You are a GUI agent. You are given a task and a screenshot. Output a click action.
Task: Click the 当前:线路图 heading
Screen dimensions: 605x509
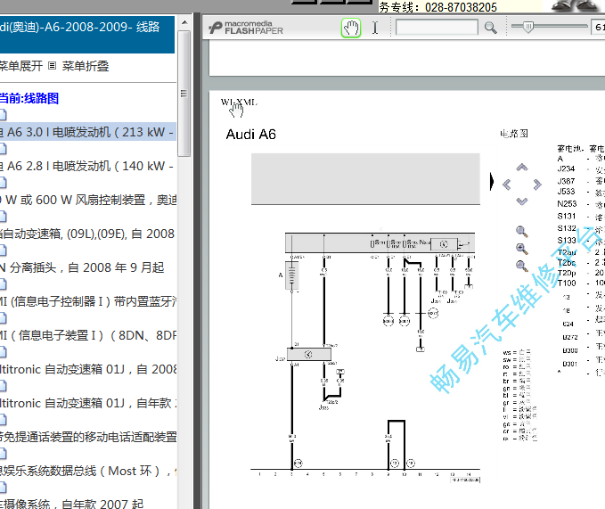tap(29, 98)
